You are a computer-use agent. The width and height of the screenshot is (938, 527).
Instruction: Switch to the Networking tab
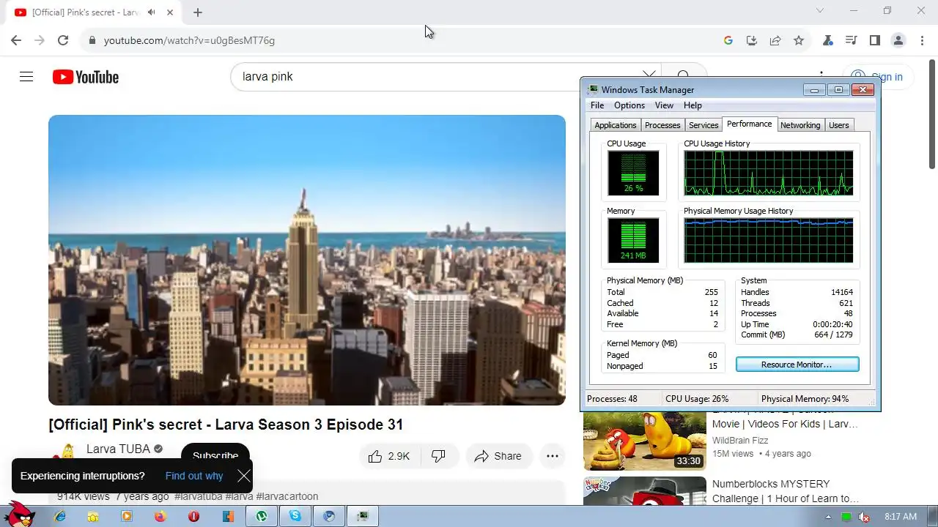(800, 125)
